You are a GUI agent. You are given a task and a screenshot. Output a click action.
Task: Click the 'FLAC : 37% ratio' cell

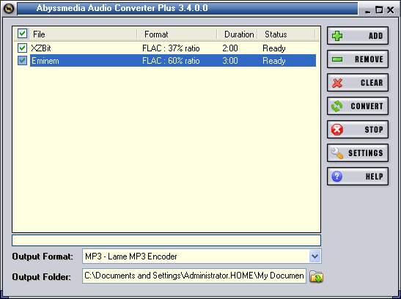(x=171, y=48)
